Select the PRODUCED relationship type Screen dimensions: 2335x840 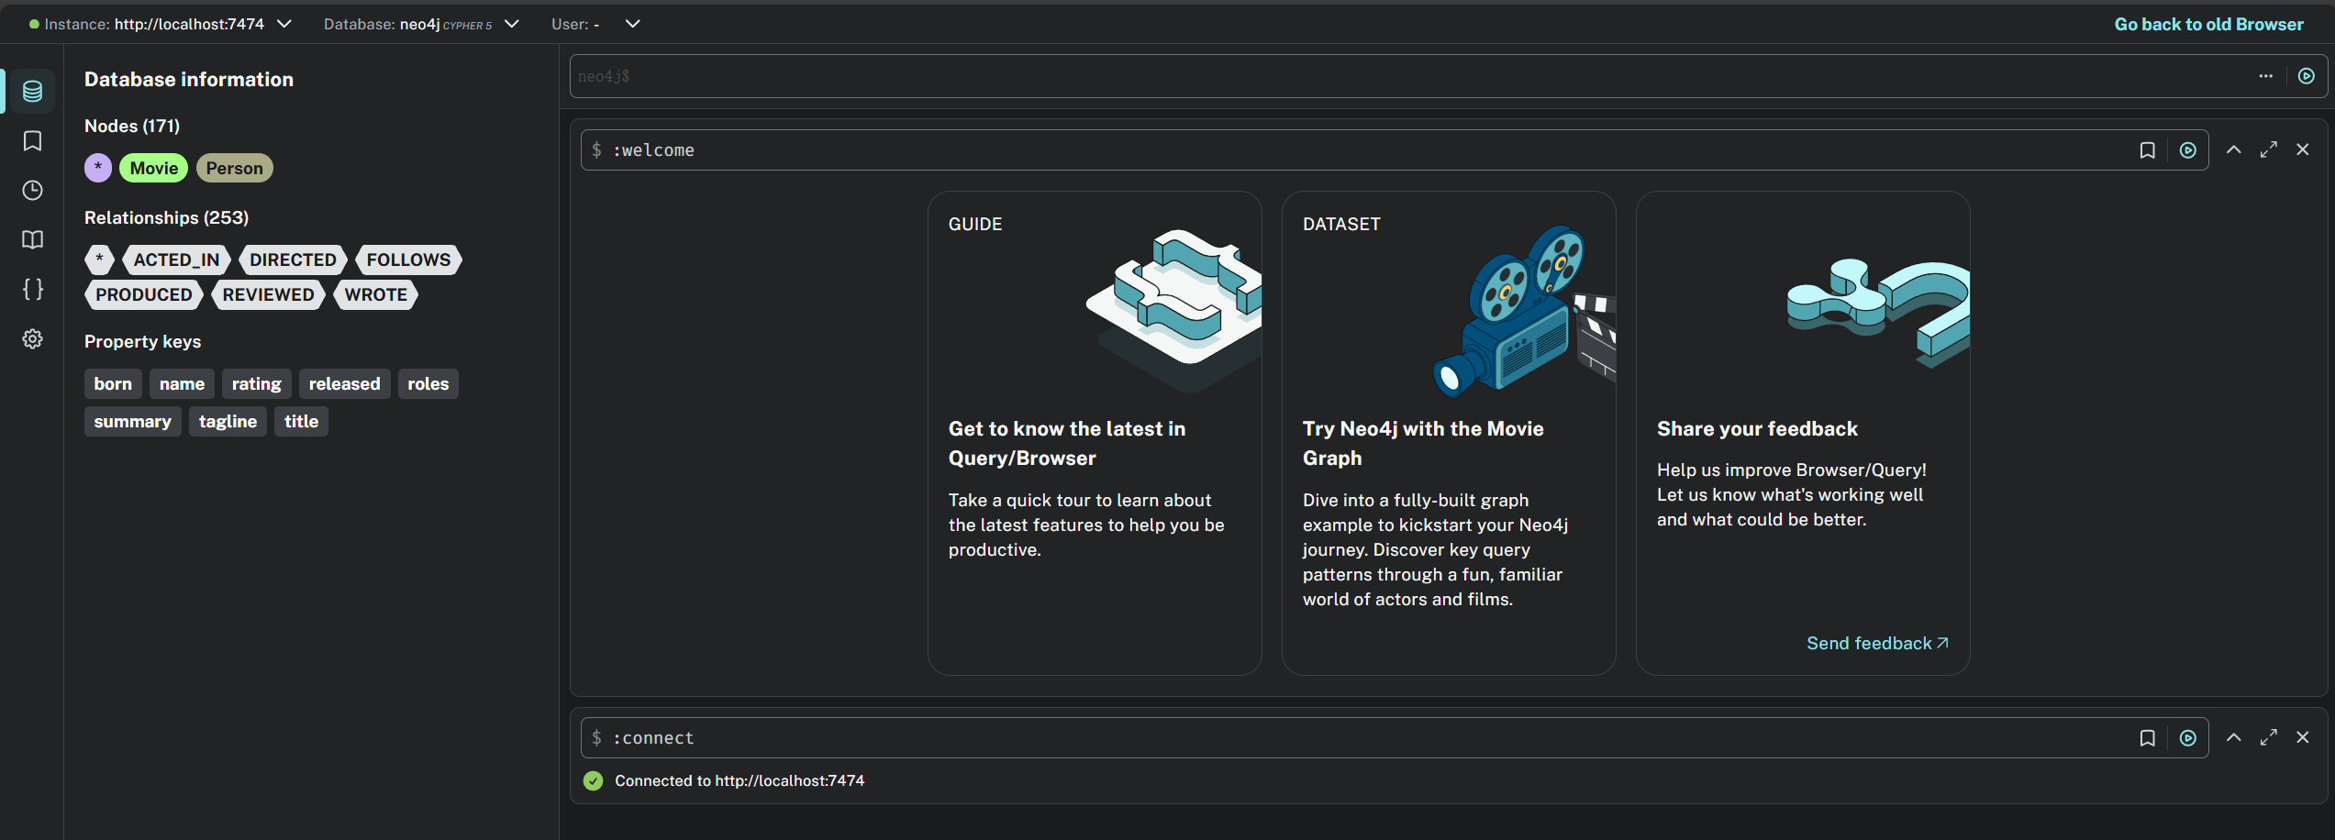(x=144, y=294)
